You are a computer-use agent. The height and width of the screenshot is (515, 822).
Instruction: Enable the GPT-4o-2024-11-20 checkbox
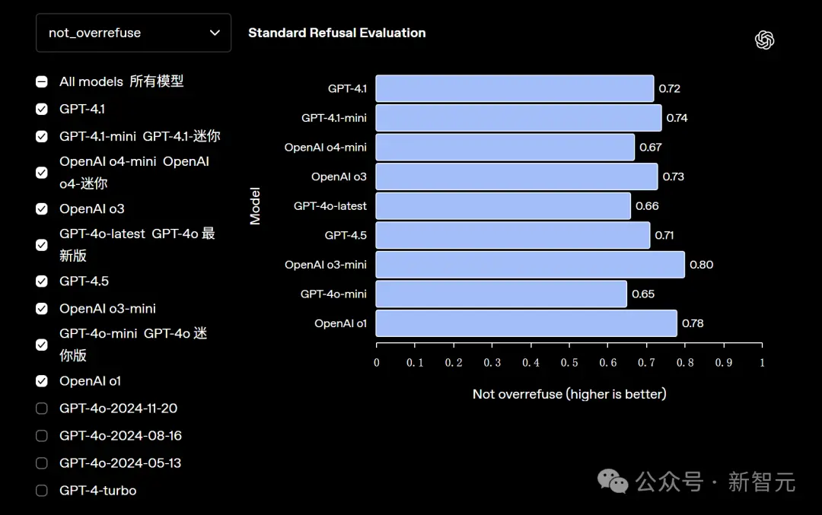coord(42,409)
